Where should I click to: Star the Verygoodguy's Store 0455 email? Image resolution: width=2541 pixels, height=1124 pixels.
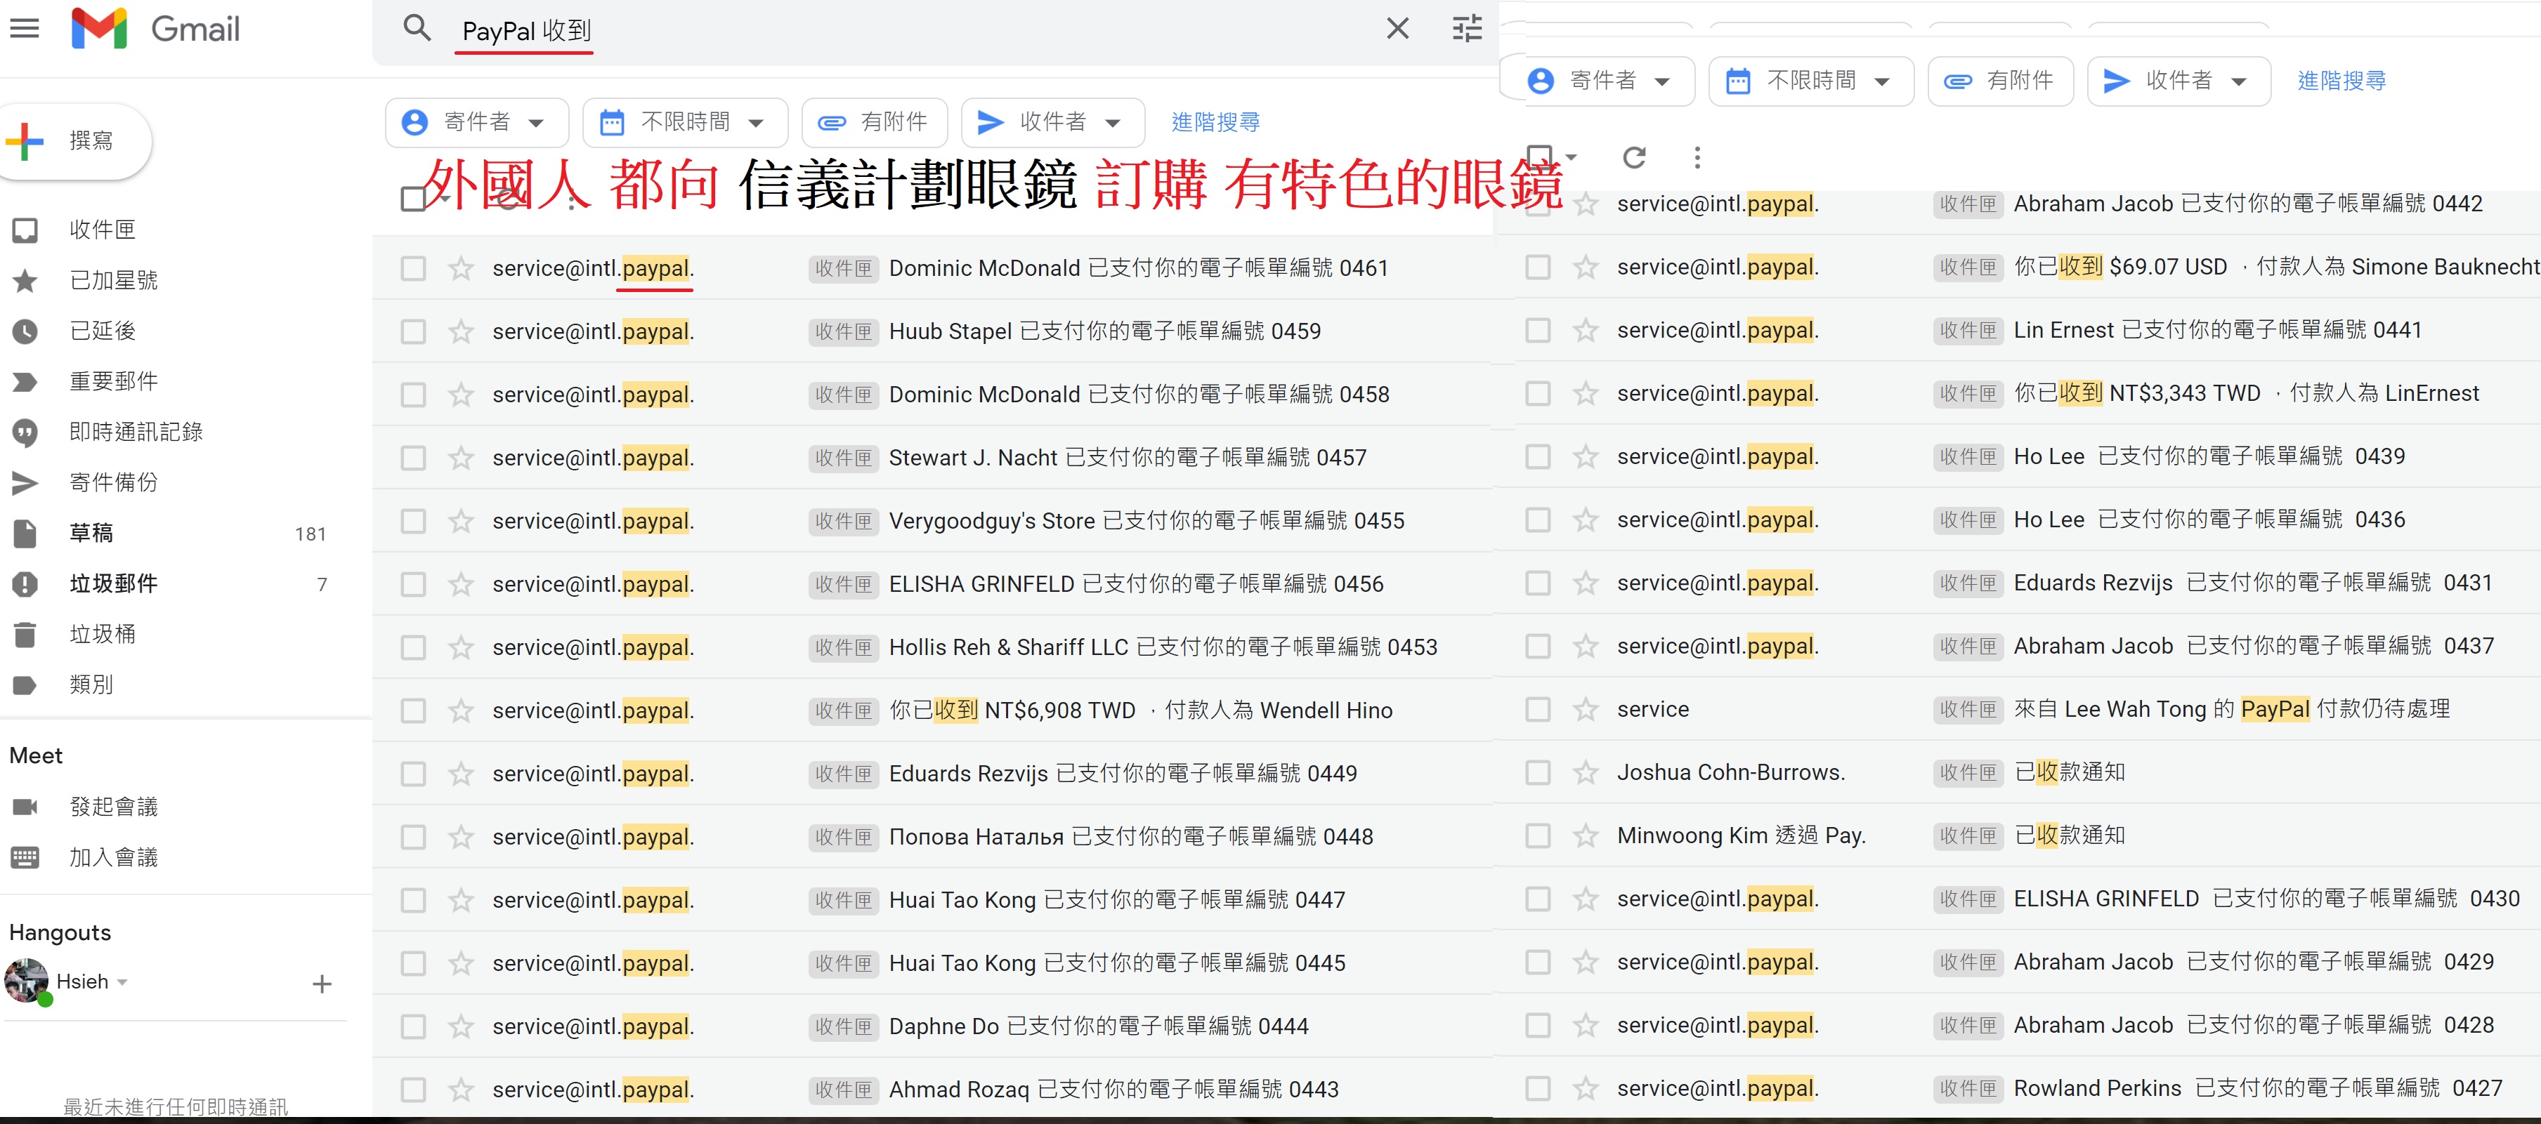pos(461,521)
